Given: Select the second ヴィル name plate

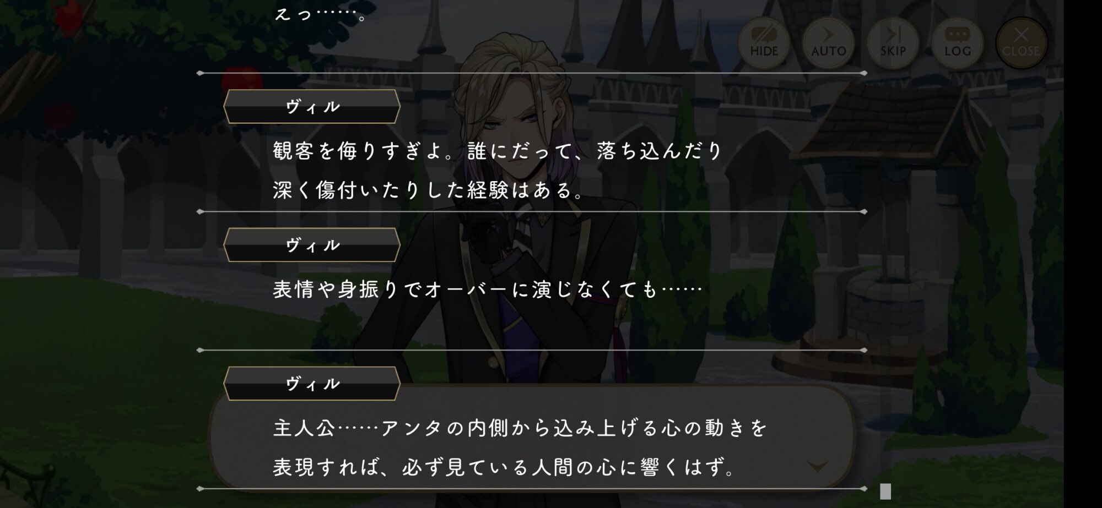Looking at the screenshot, I should [x=312, y=245].
